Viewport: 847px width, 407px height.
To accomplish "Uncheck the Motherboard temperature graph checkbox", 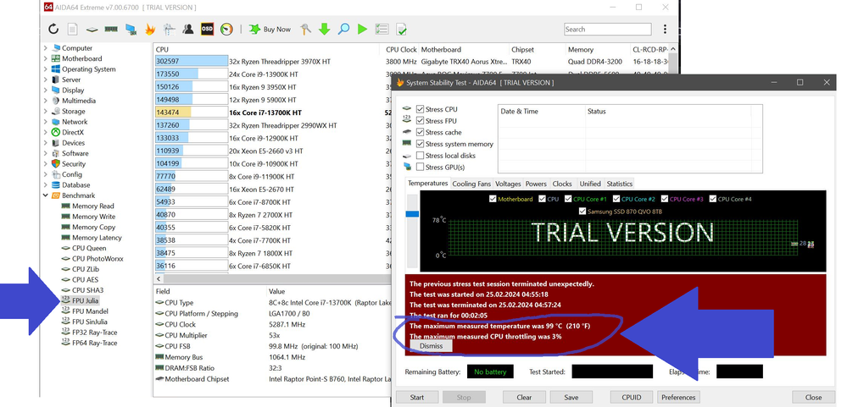I will 492,199.
